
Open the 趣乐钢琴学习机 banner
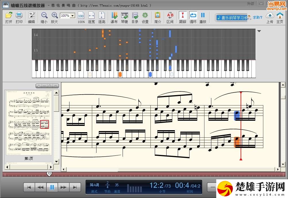pos(232,18)
